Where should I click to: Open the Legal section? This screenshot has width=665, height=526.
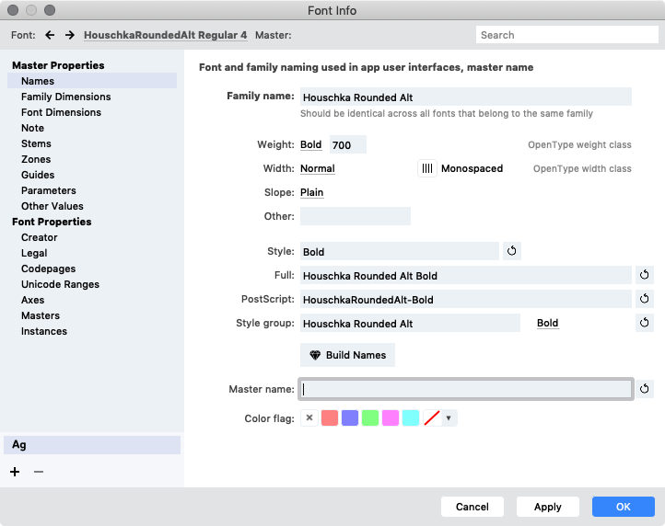point(34,253)
